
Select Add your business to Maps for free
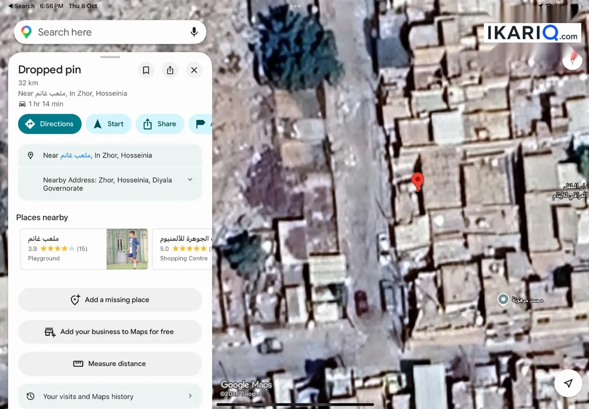tap(110, 332)
